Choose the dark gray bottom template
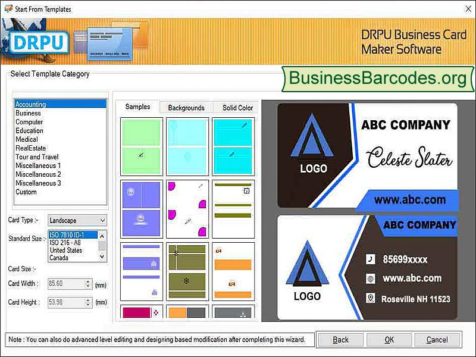 click(x=233, y=312)
